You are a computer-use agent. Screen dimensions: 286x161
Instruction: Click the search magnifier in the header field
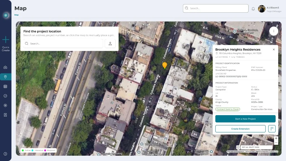(186, 8)
